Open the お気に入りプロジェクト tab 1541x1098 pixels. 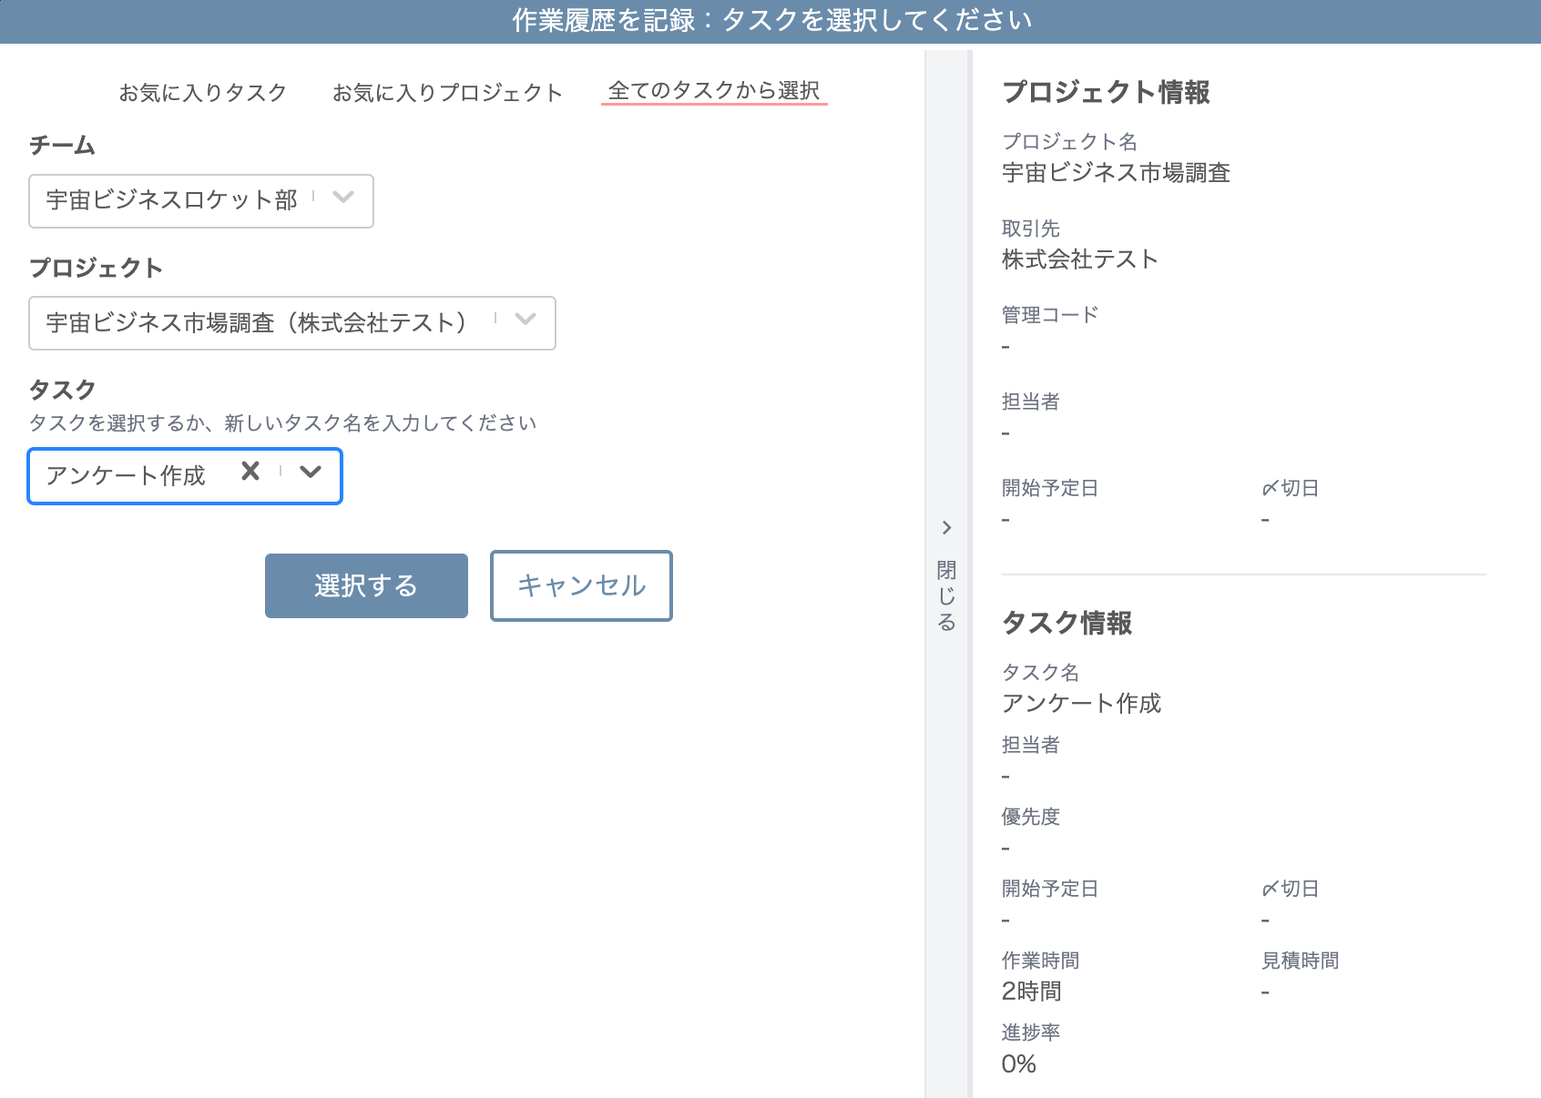[448, 91]
